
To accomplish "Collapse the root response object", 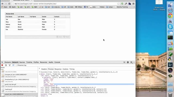I will click(x=40, y=72).
